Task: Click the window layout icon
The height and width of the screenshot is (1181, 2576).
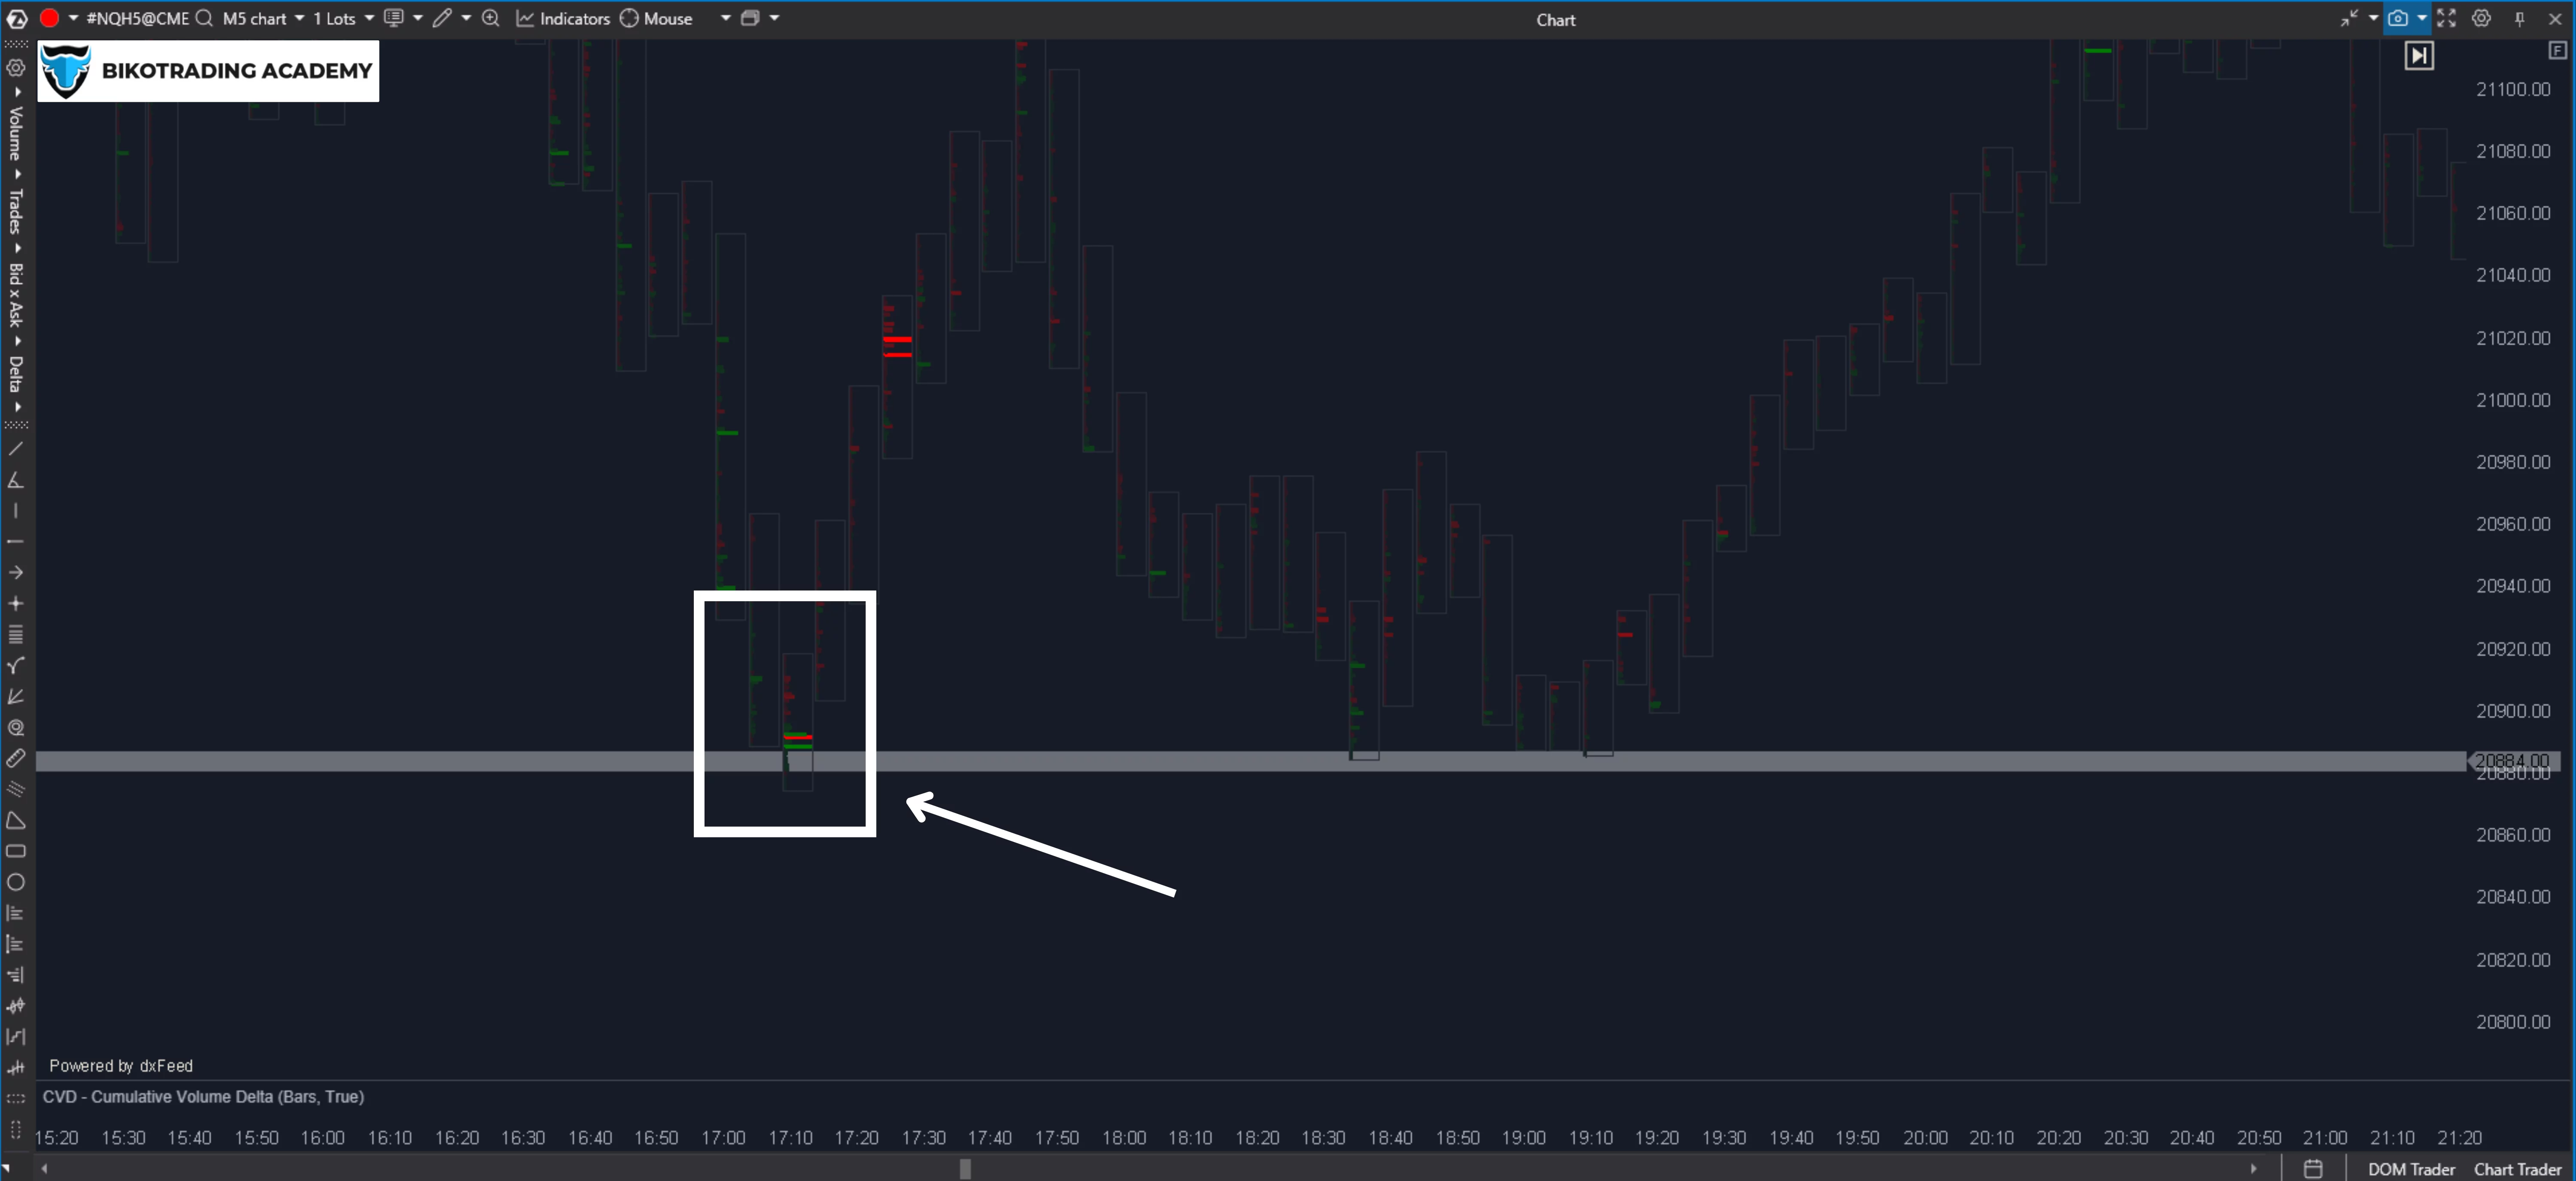Action: point(750,18)
